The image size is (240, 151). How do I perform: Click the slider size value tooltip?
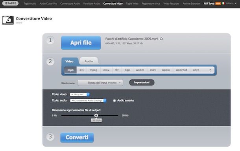(96, 120)
